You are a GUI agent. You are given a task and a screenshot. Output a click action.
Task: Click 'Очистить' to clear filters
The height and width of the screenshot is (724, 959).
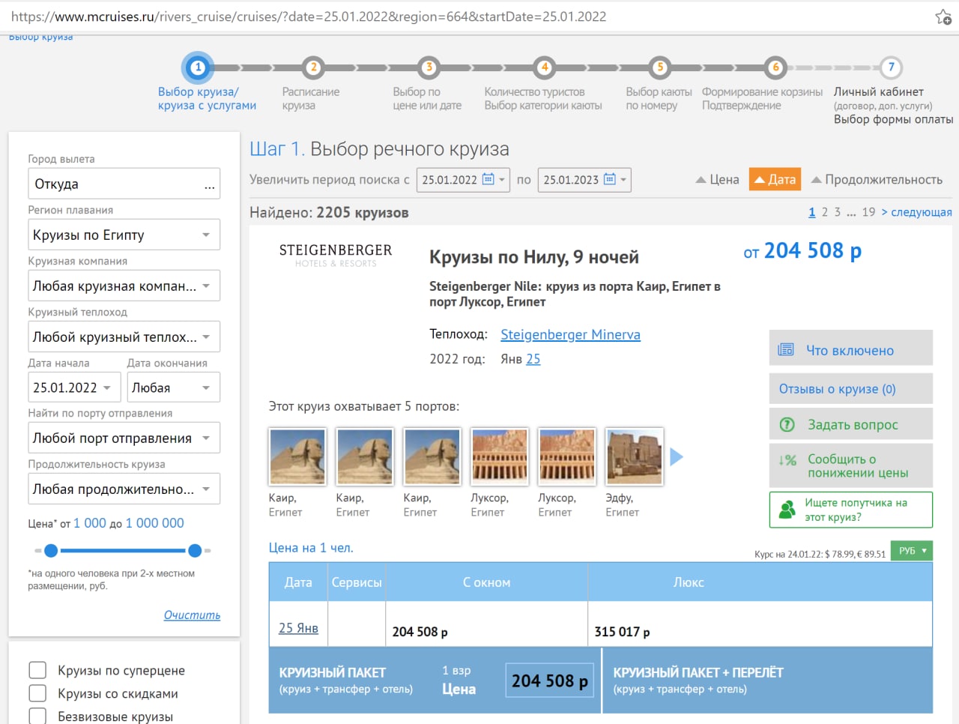(x=192, y=615)
